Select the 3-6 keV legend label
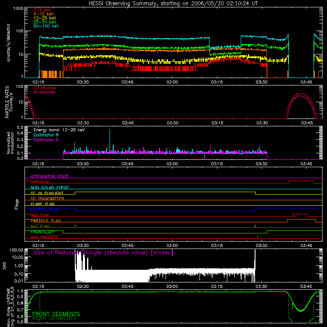Viewport: 327px width, 327px height. click(43, 10)
